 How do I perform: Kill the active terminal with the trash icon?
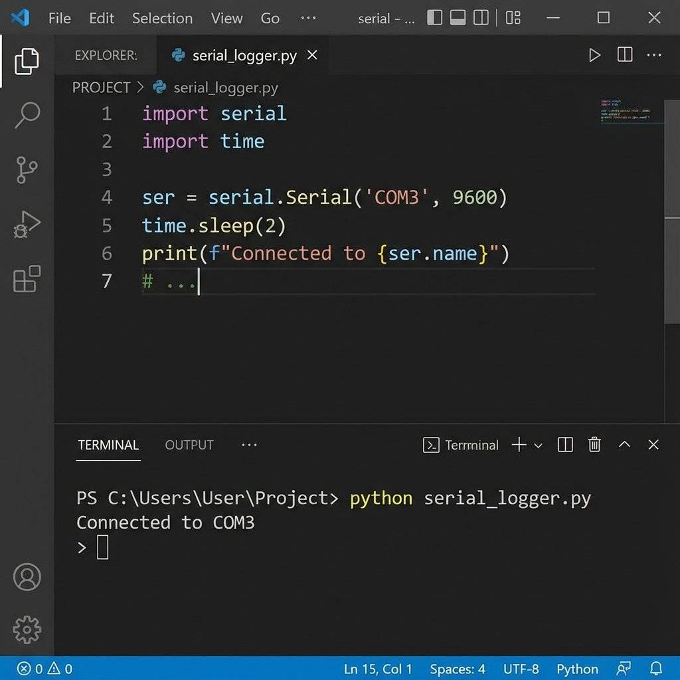594,445
